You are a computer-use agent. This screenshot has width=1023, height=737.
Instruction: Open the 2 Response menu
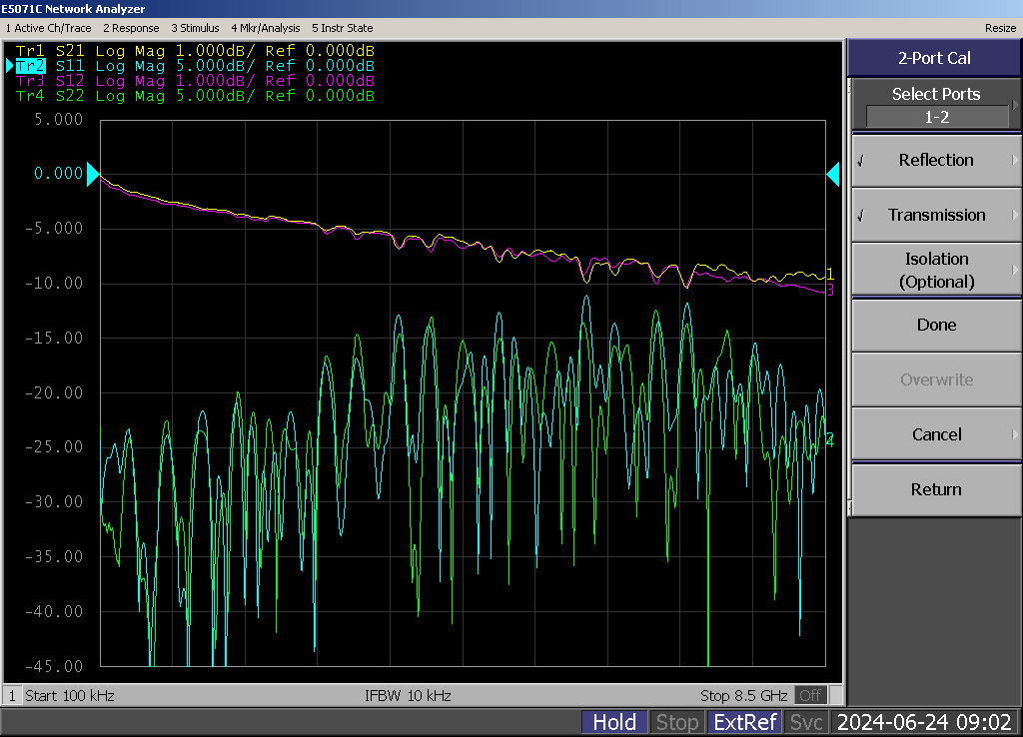pos(130,28)
